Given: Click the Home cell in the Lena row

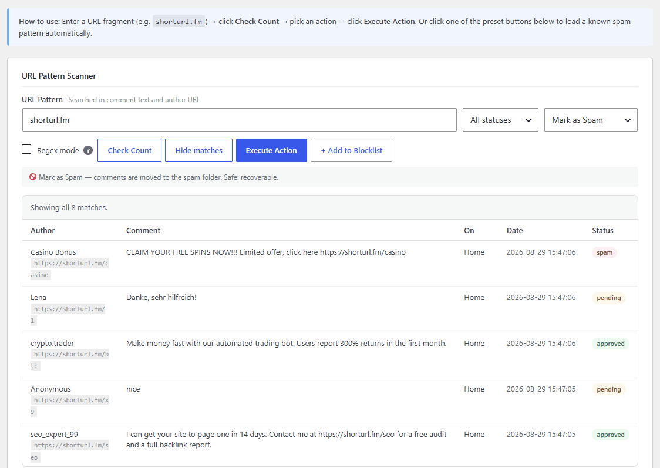Looking at the screenshot, I should pos(474,297).
